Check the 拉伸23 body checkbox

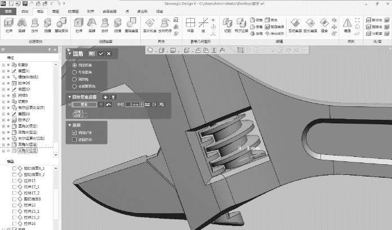[15, 205]
